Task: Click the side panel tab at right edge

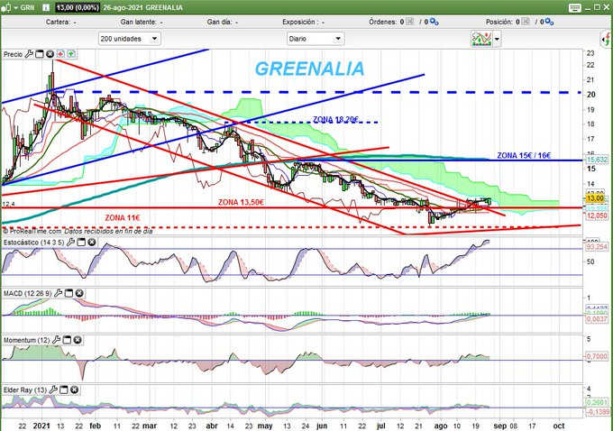Action: pyautogui.click(x=605, y=39)
